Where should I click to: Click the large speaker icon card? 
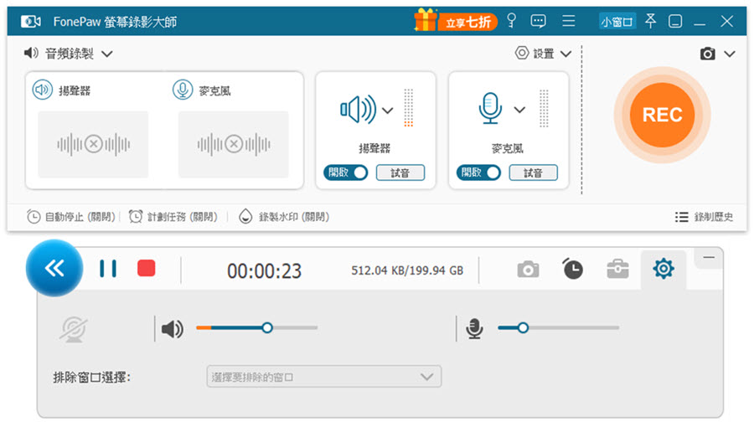pyautogui.click(x=359, y=110)
